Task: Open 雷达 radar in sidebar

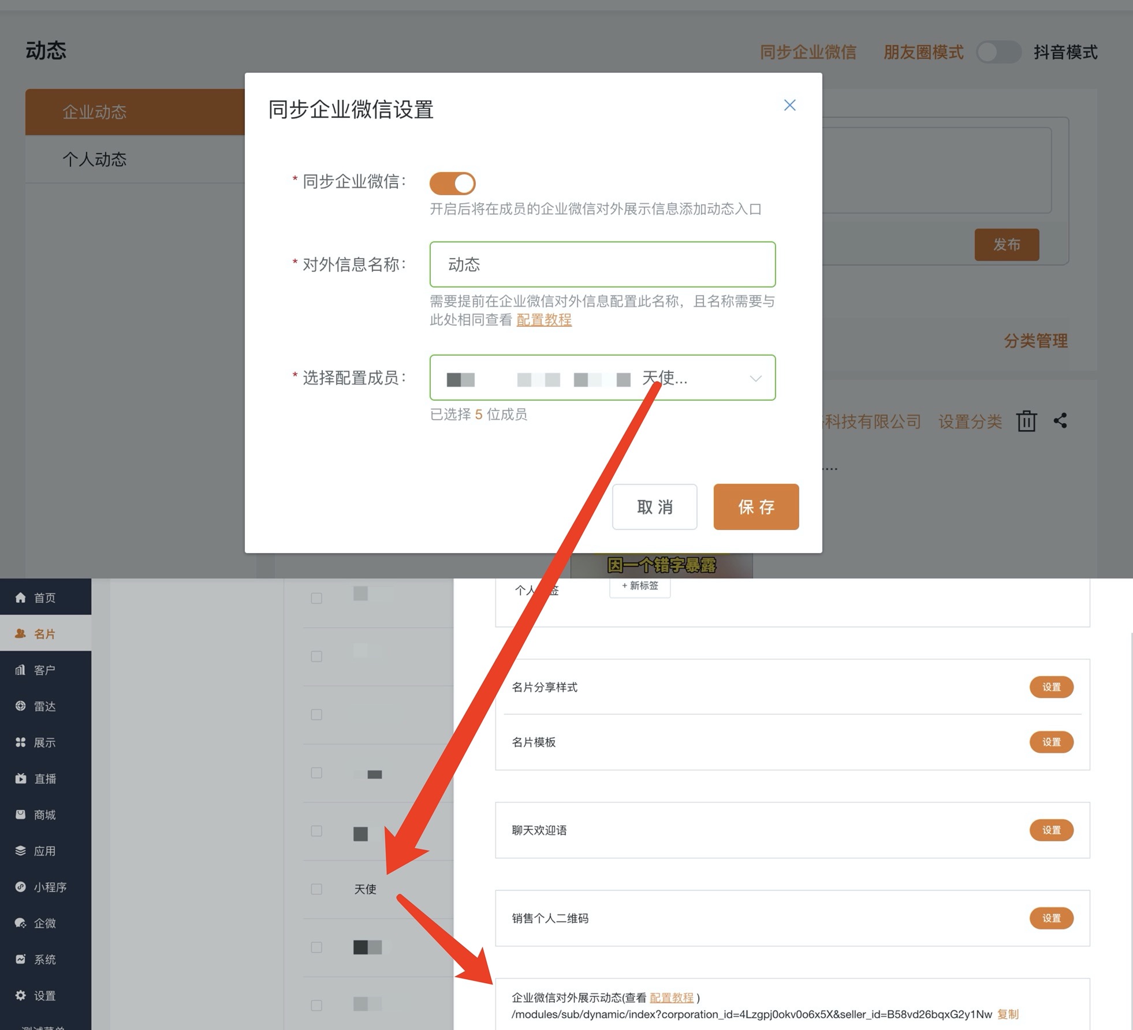Action: 44,706
